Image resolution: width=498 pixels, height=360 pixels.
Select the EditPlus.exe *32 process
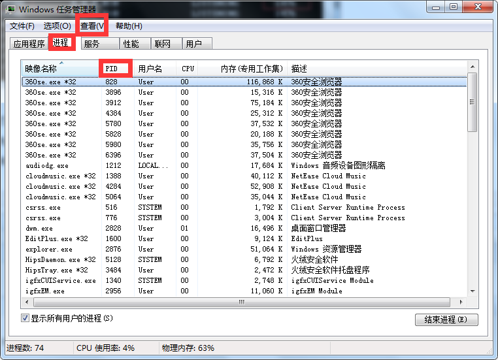pos(244,238)
